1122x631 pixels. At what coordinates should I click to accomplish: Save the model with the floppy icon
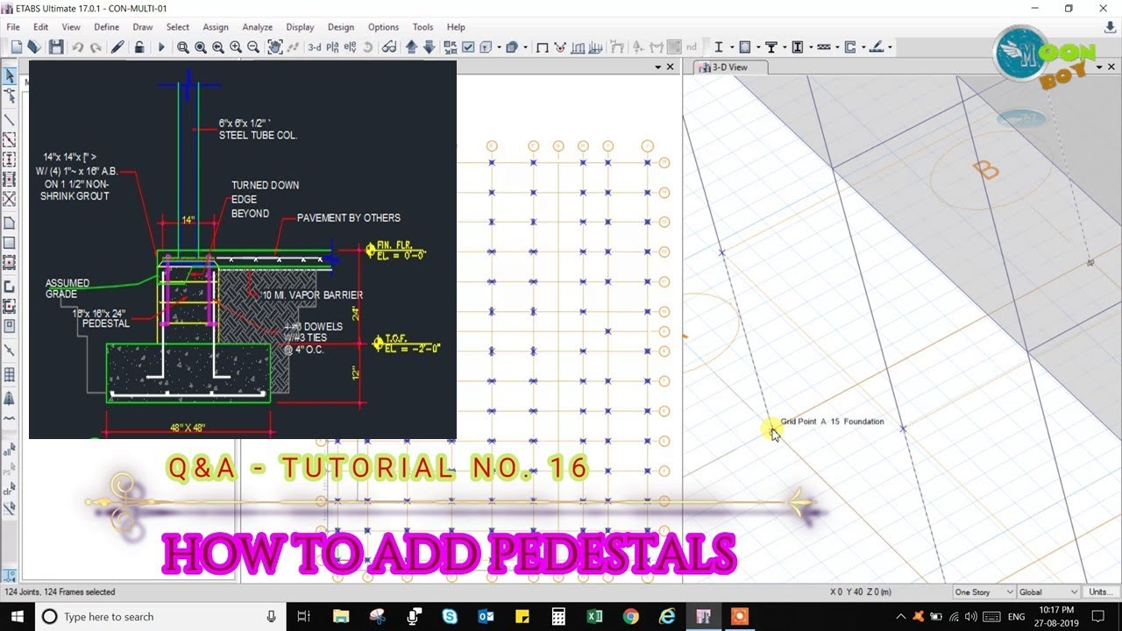pyautogui.click(x=56, y=47)
